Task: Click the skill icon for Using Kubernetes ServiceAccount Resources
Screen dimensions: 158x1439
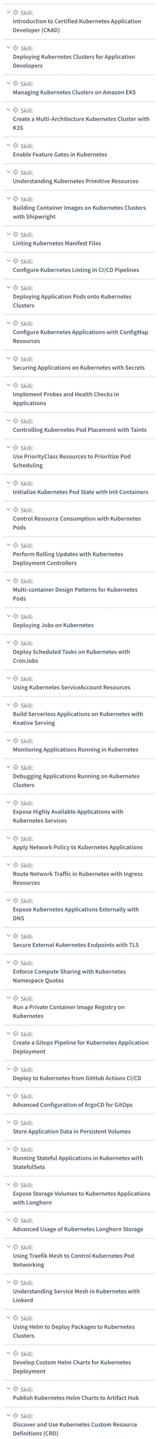Action: point(16,679)
